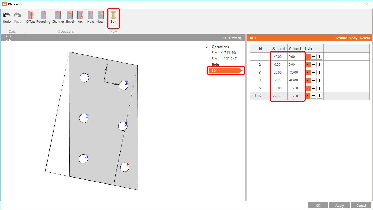Click the comment icon in row 6

[254, 96]
